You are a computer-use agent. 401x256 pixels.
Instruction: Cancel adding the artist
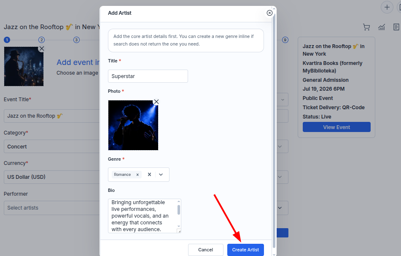pyautogui.click(x=206, y=250)
